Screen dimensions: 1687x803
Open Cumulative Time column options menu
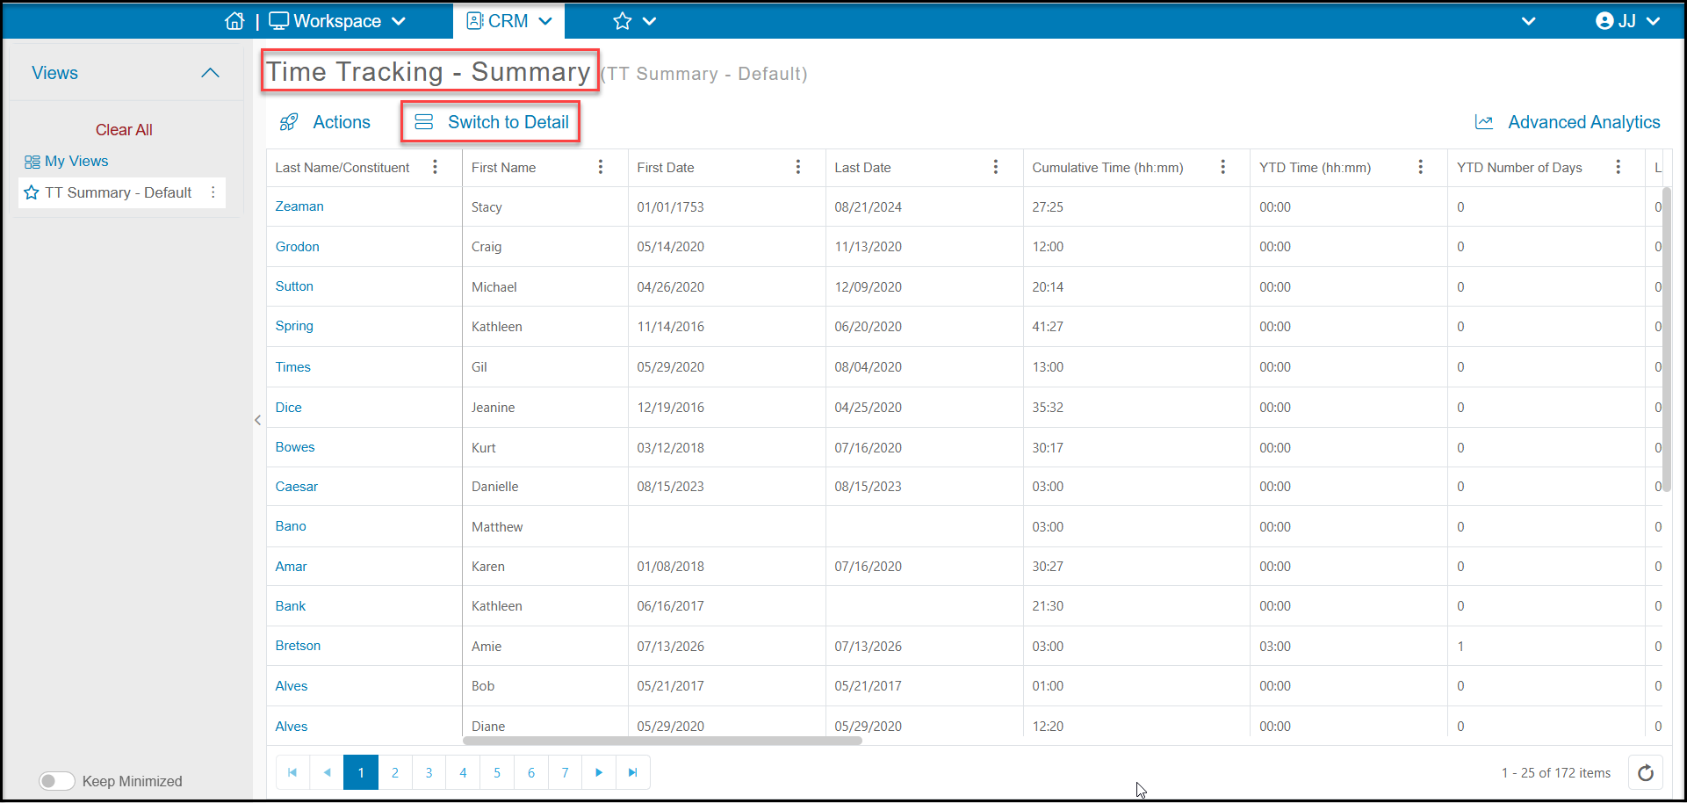[x=1223, y=167]
